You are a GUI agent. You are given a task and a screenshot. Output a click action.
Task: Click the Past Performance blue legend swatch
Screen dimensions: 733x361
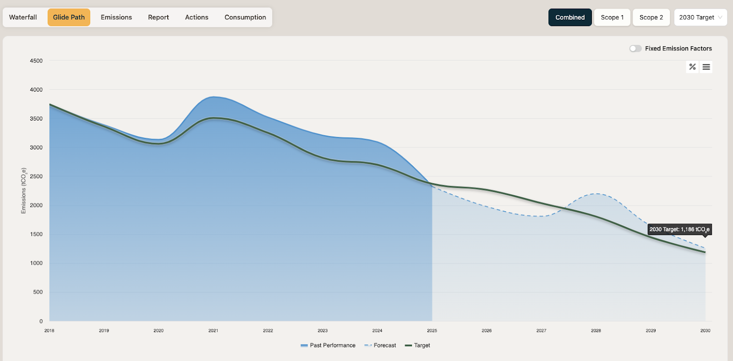pyautogui.click(x=304, y=345)
